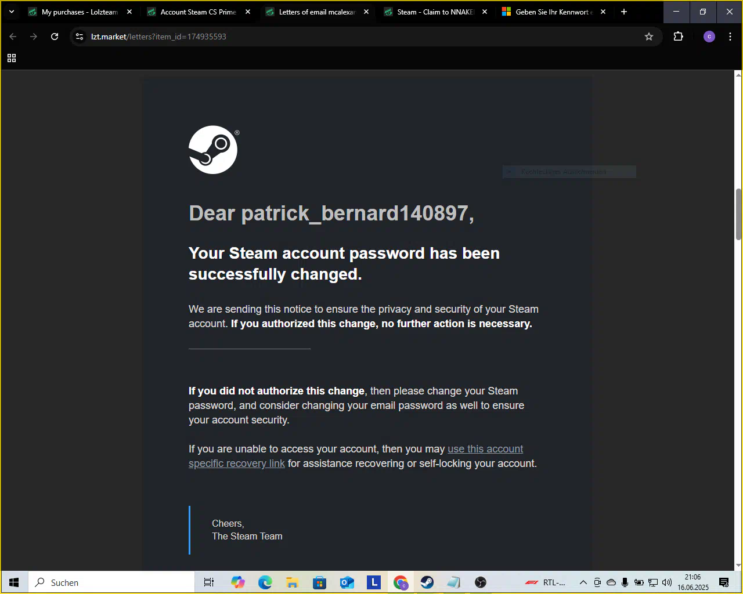Open the blue L app on taskbar
This screenshot has height=594, width=743.
pos(374,582)
